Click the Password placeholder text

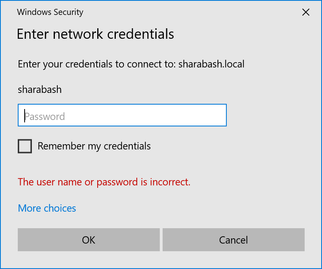[44, 116]
